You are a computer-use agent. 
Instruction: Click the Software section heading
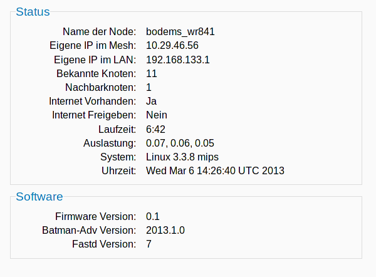[39, 197]
